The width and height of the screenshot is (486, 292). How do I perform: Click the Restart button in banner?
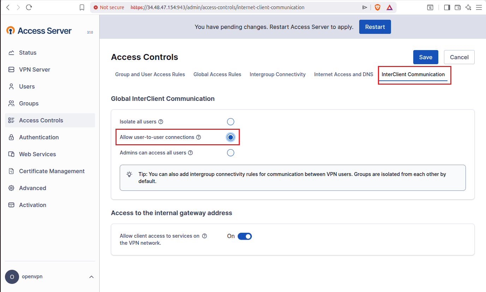pos(375,27)
